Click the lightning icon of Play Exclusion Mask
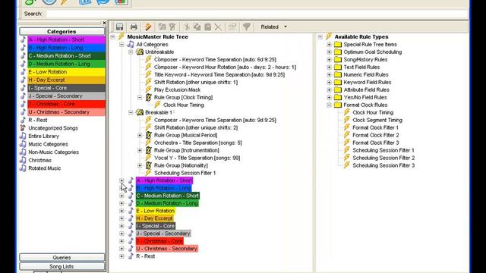 coord(149,89)
